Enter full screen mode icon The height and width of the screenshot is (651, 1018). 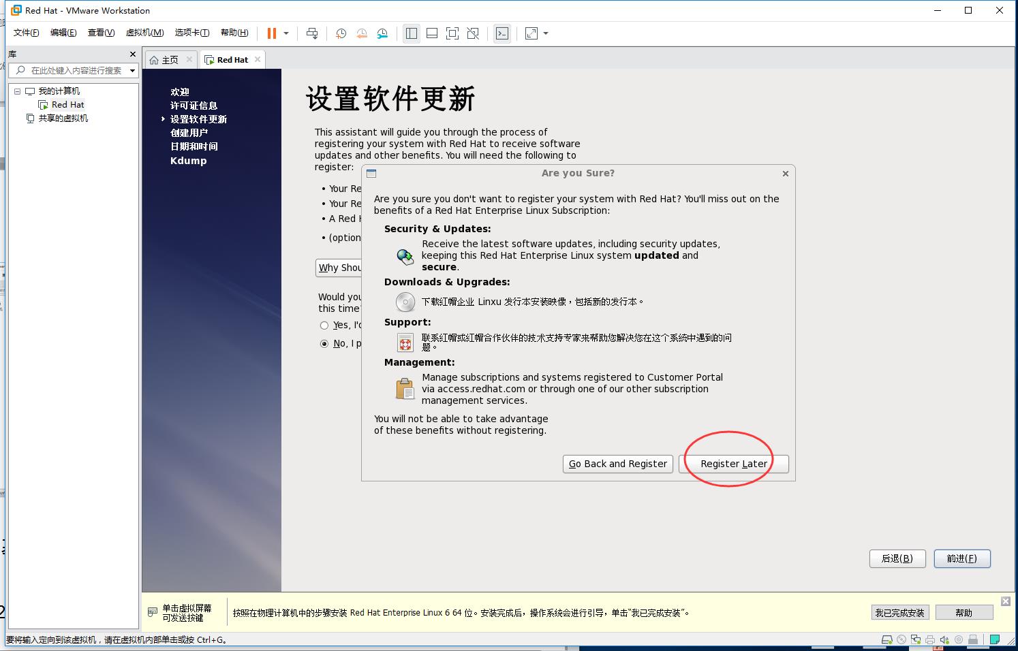tap(452, 33)
